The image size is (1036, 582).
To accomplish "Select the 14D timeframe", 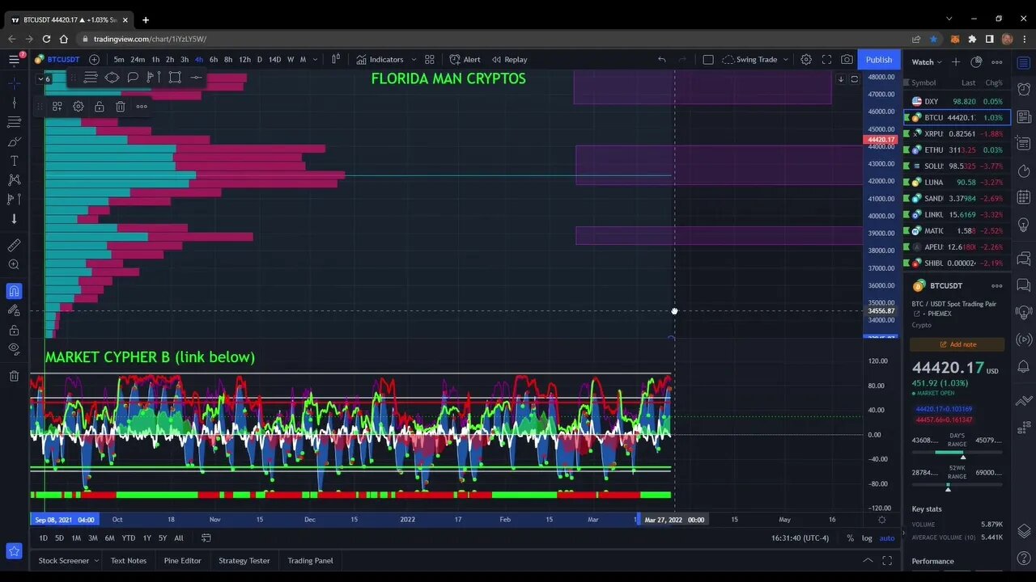I will (274, 59).
